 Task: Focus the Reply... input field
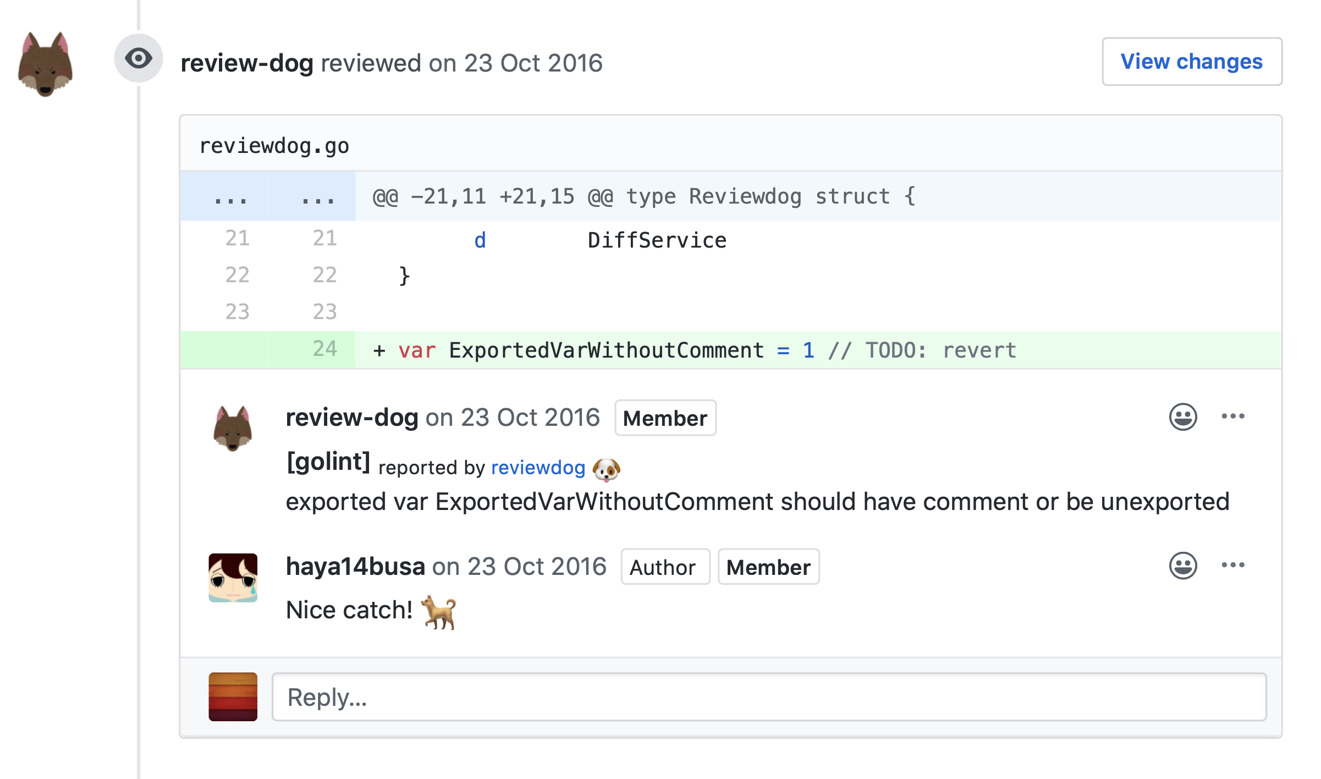pyautogui.click(x=769, y=696)
